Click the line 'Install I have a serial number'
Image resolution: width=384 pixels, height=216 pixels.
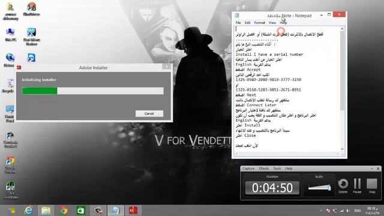coord(269,55)
